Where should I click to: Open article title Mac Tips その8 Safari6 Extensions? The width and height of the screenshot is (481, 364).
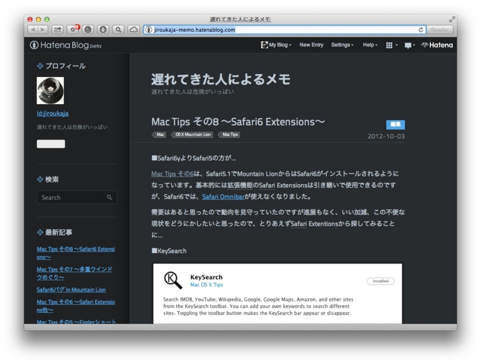click(x=238, y=122)
